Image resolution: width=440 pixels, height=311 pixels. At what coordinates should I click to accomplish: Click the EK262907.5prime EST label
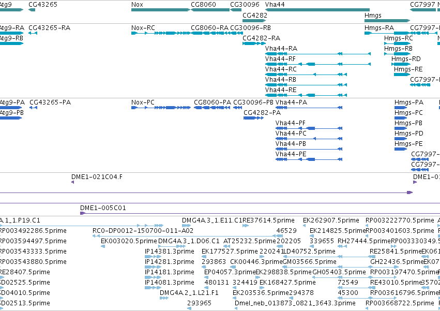(x=331, y=220)
